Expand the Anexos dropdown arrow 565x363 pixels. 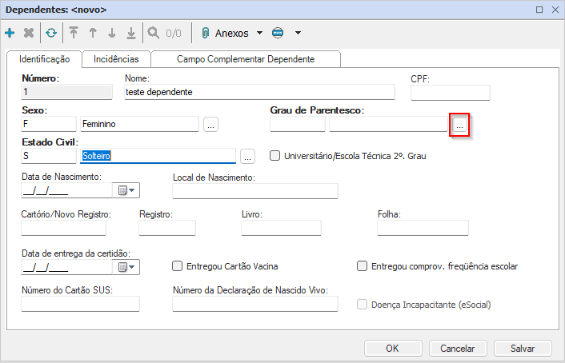click(x=259, y=34)
